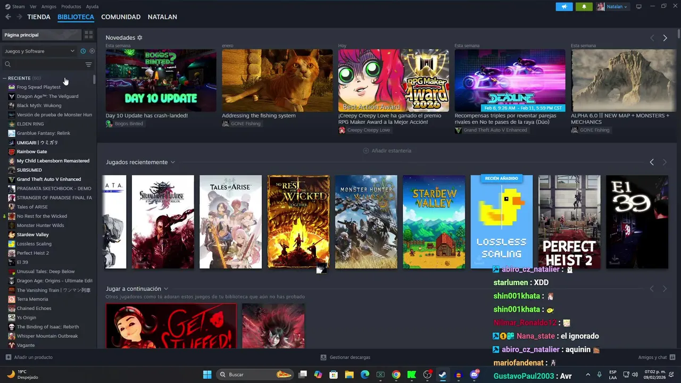Open the announcements megaphone button
Image resolution: width=681 pixels, height=383 pixels.
pos(564,6)
